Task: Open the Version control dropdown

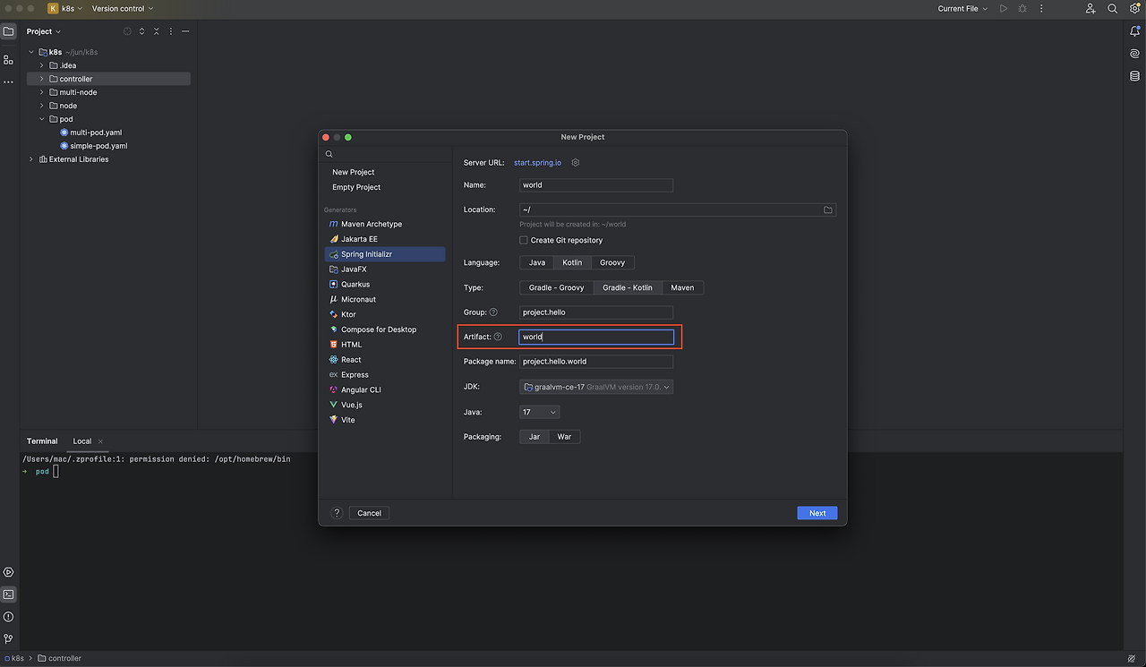Action: pyautogui.click(x=123, y=8)
